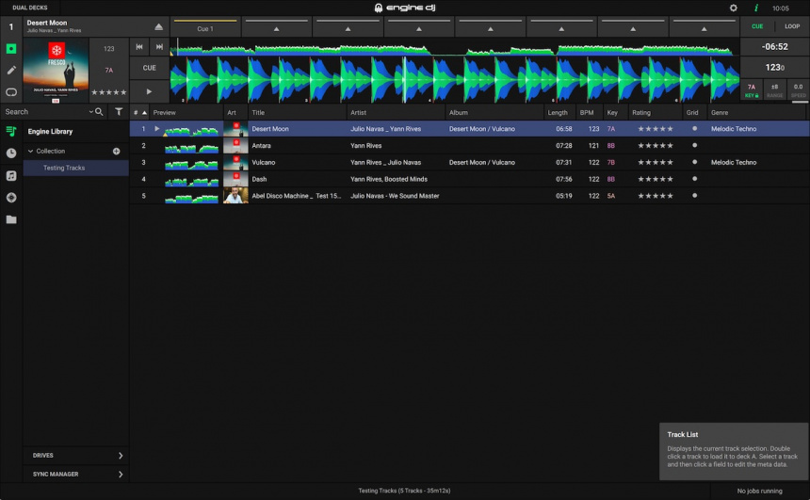Click the 0.0 speed control
The height and width of the screenshot is (500, 810).
point(798,89)
